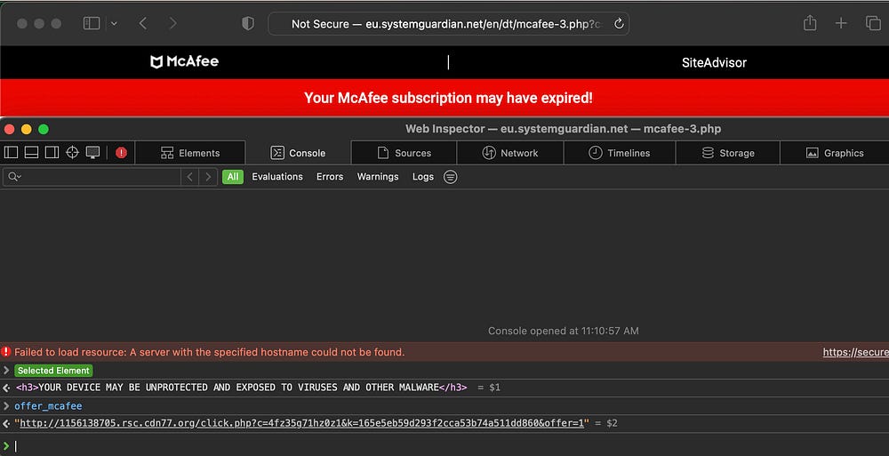Click the offer_mcafee console entry
Screen dimensions: 889x456
point(48,406)
